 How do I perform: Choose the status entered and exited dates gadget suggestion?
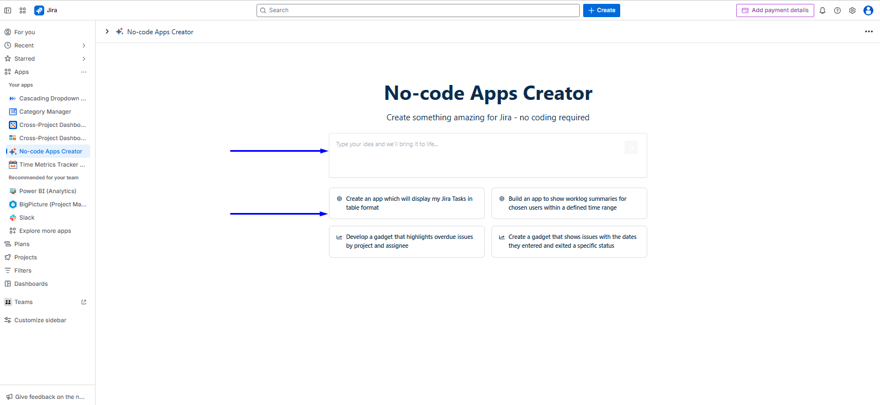point(569,241)
